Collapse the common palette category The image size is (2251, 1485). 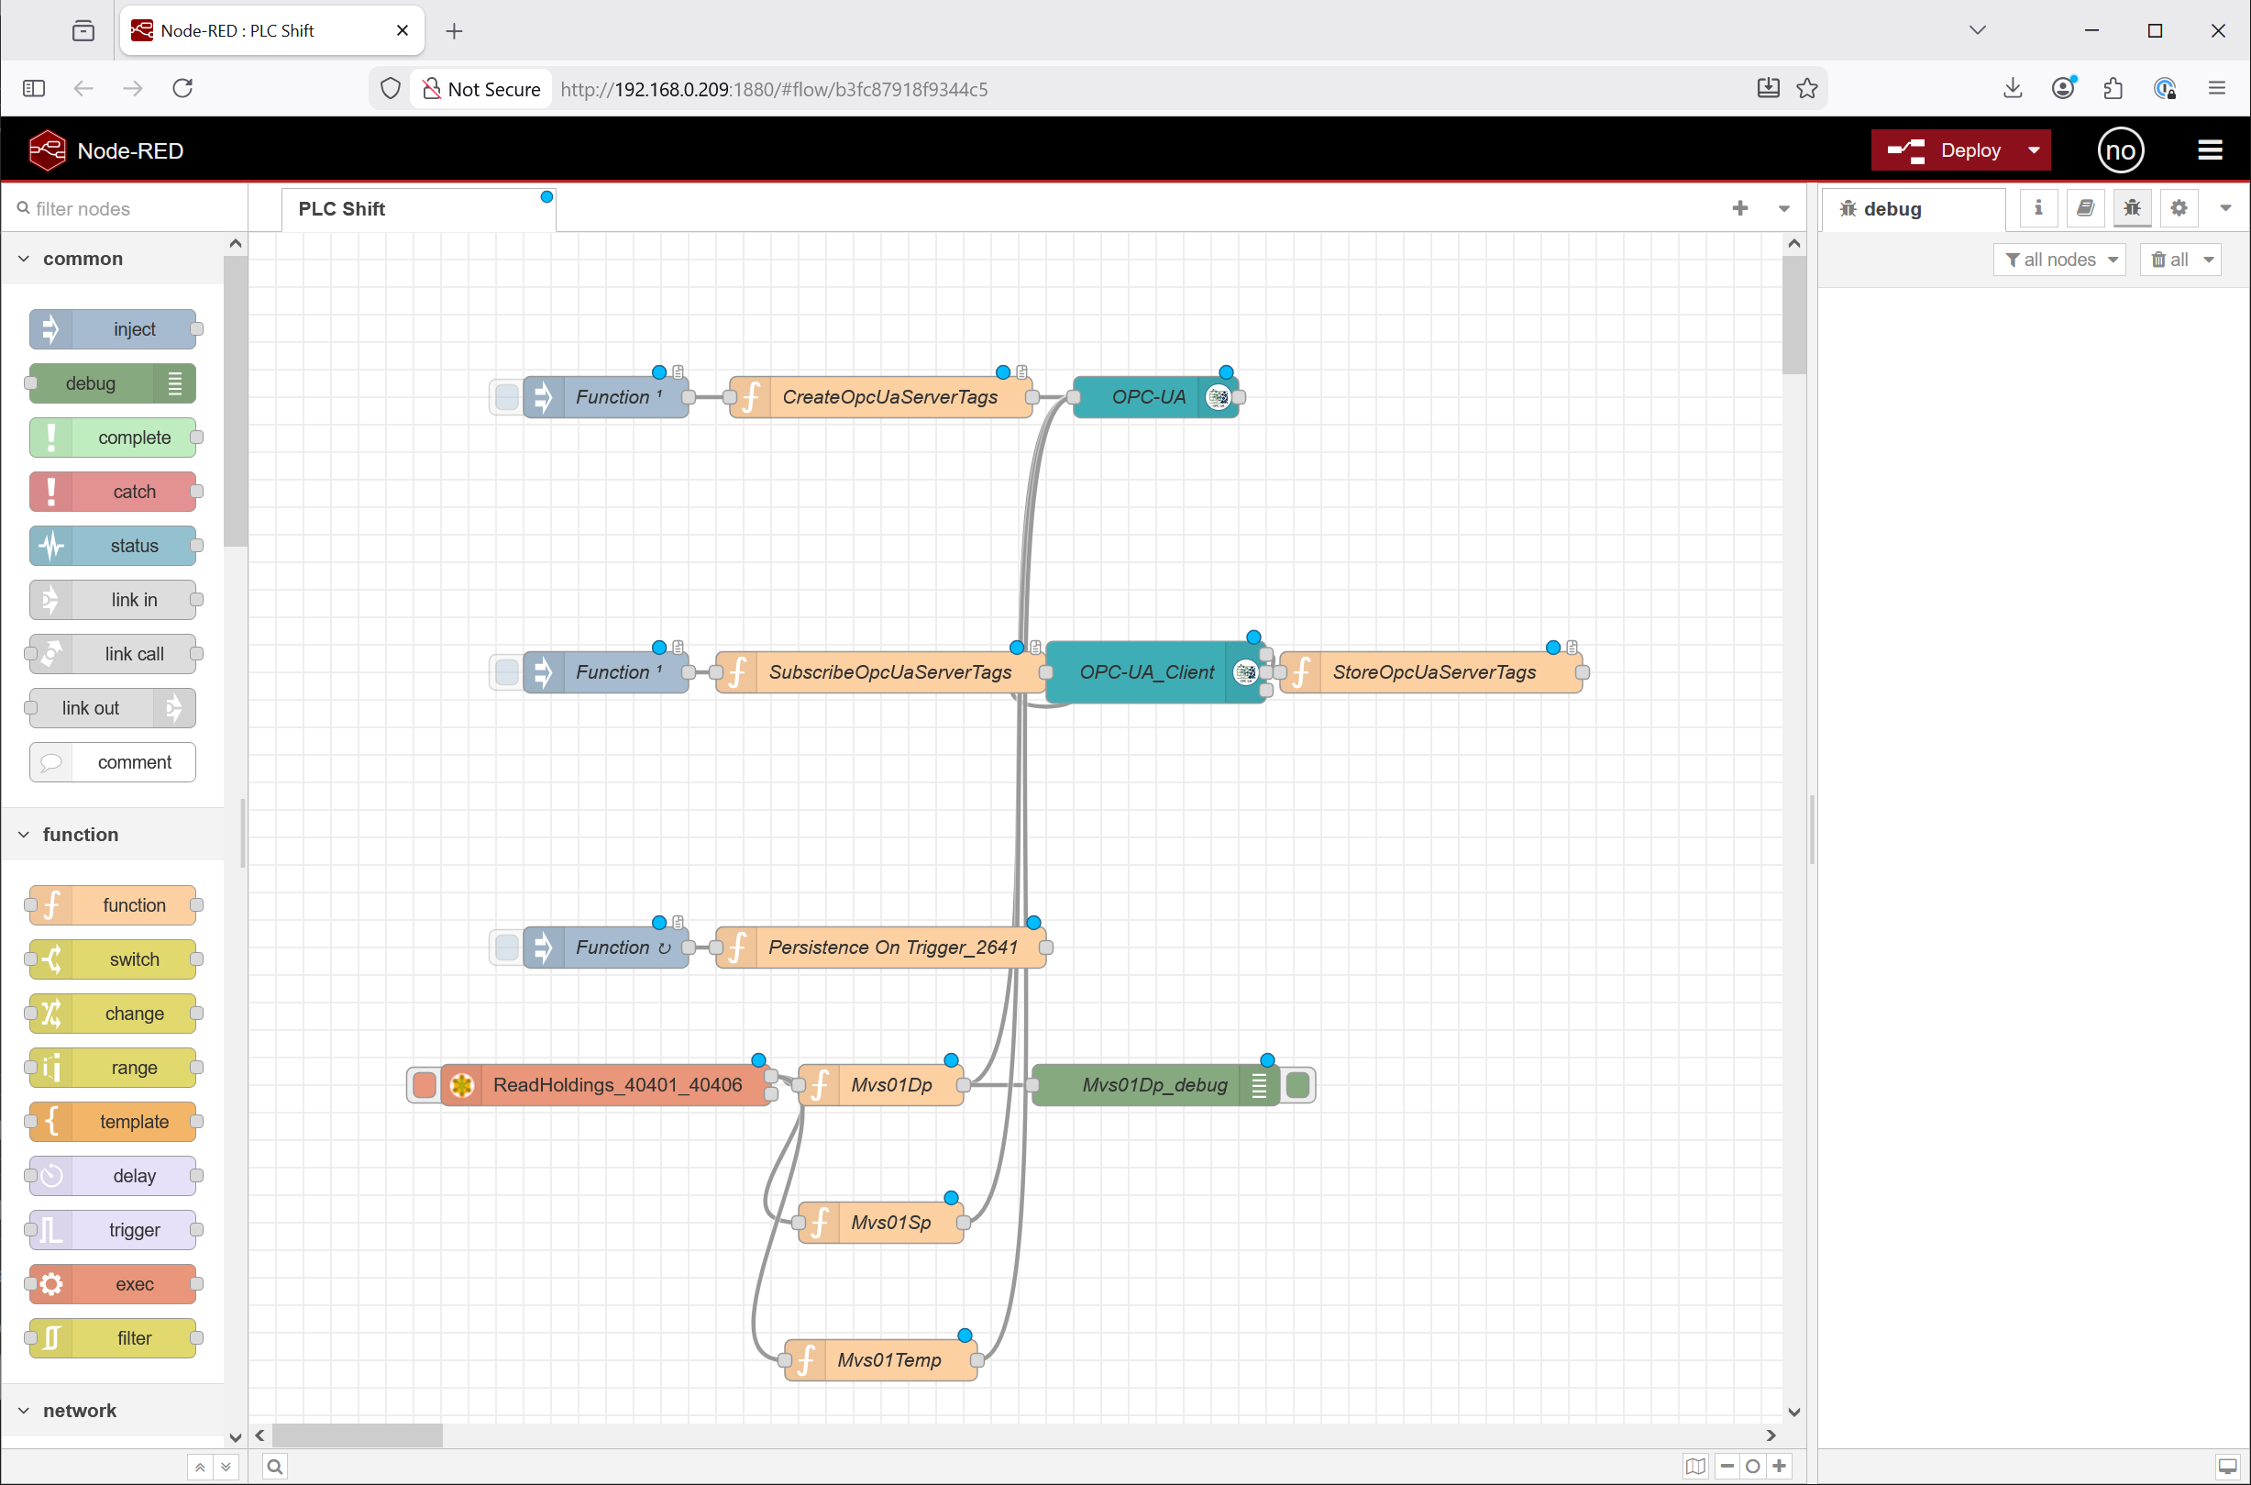pyautogui.click(x=24, y=259)
